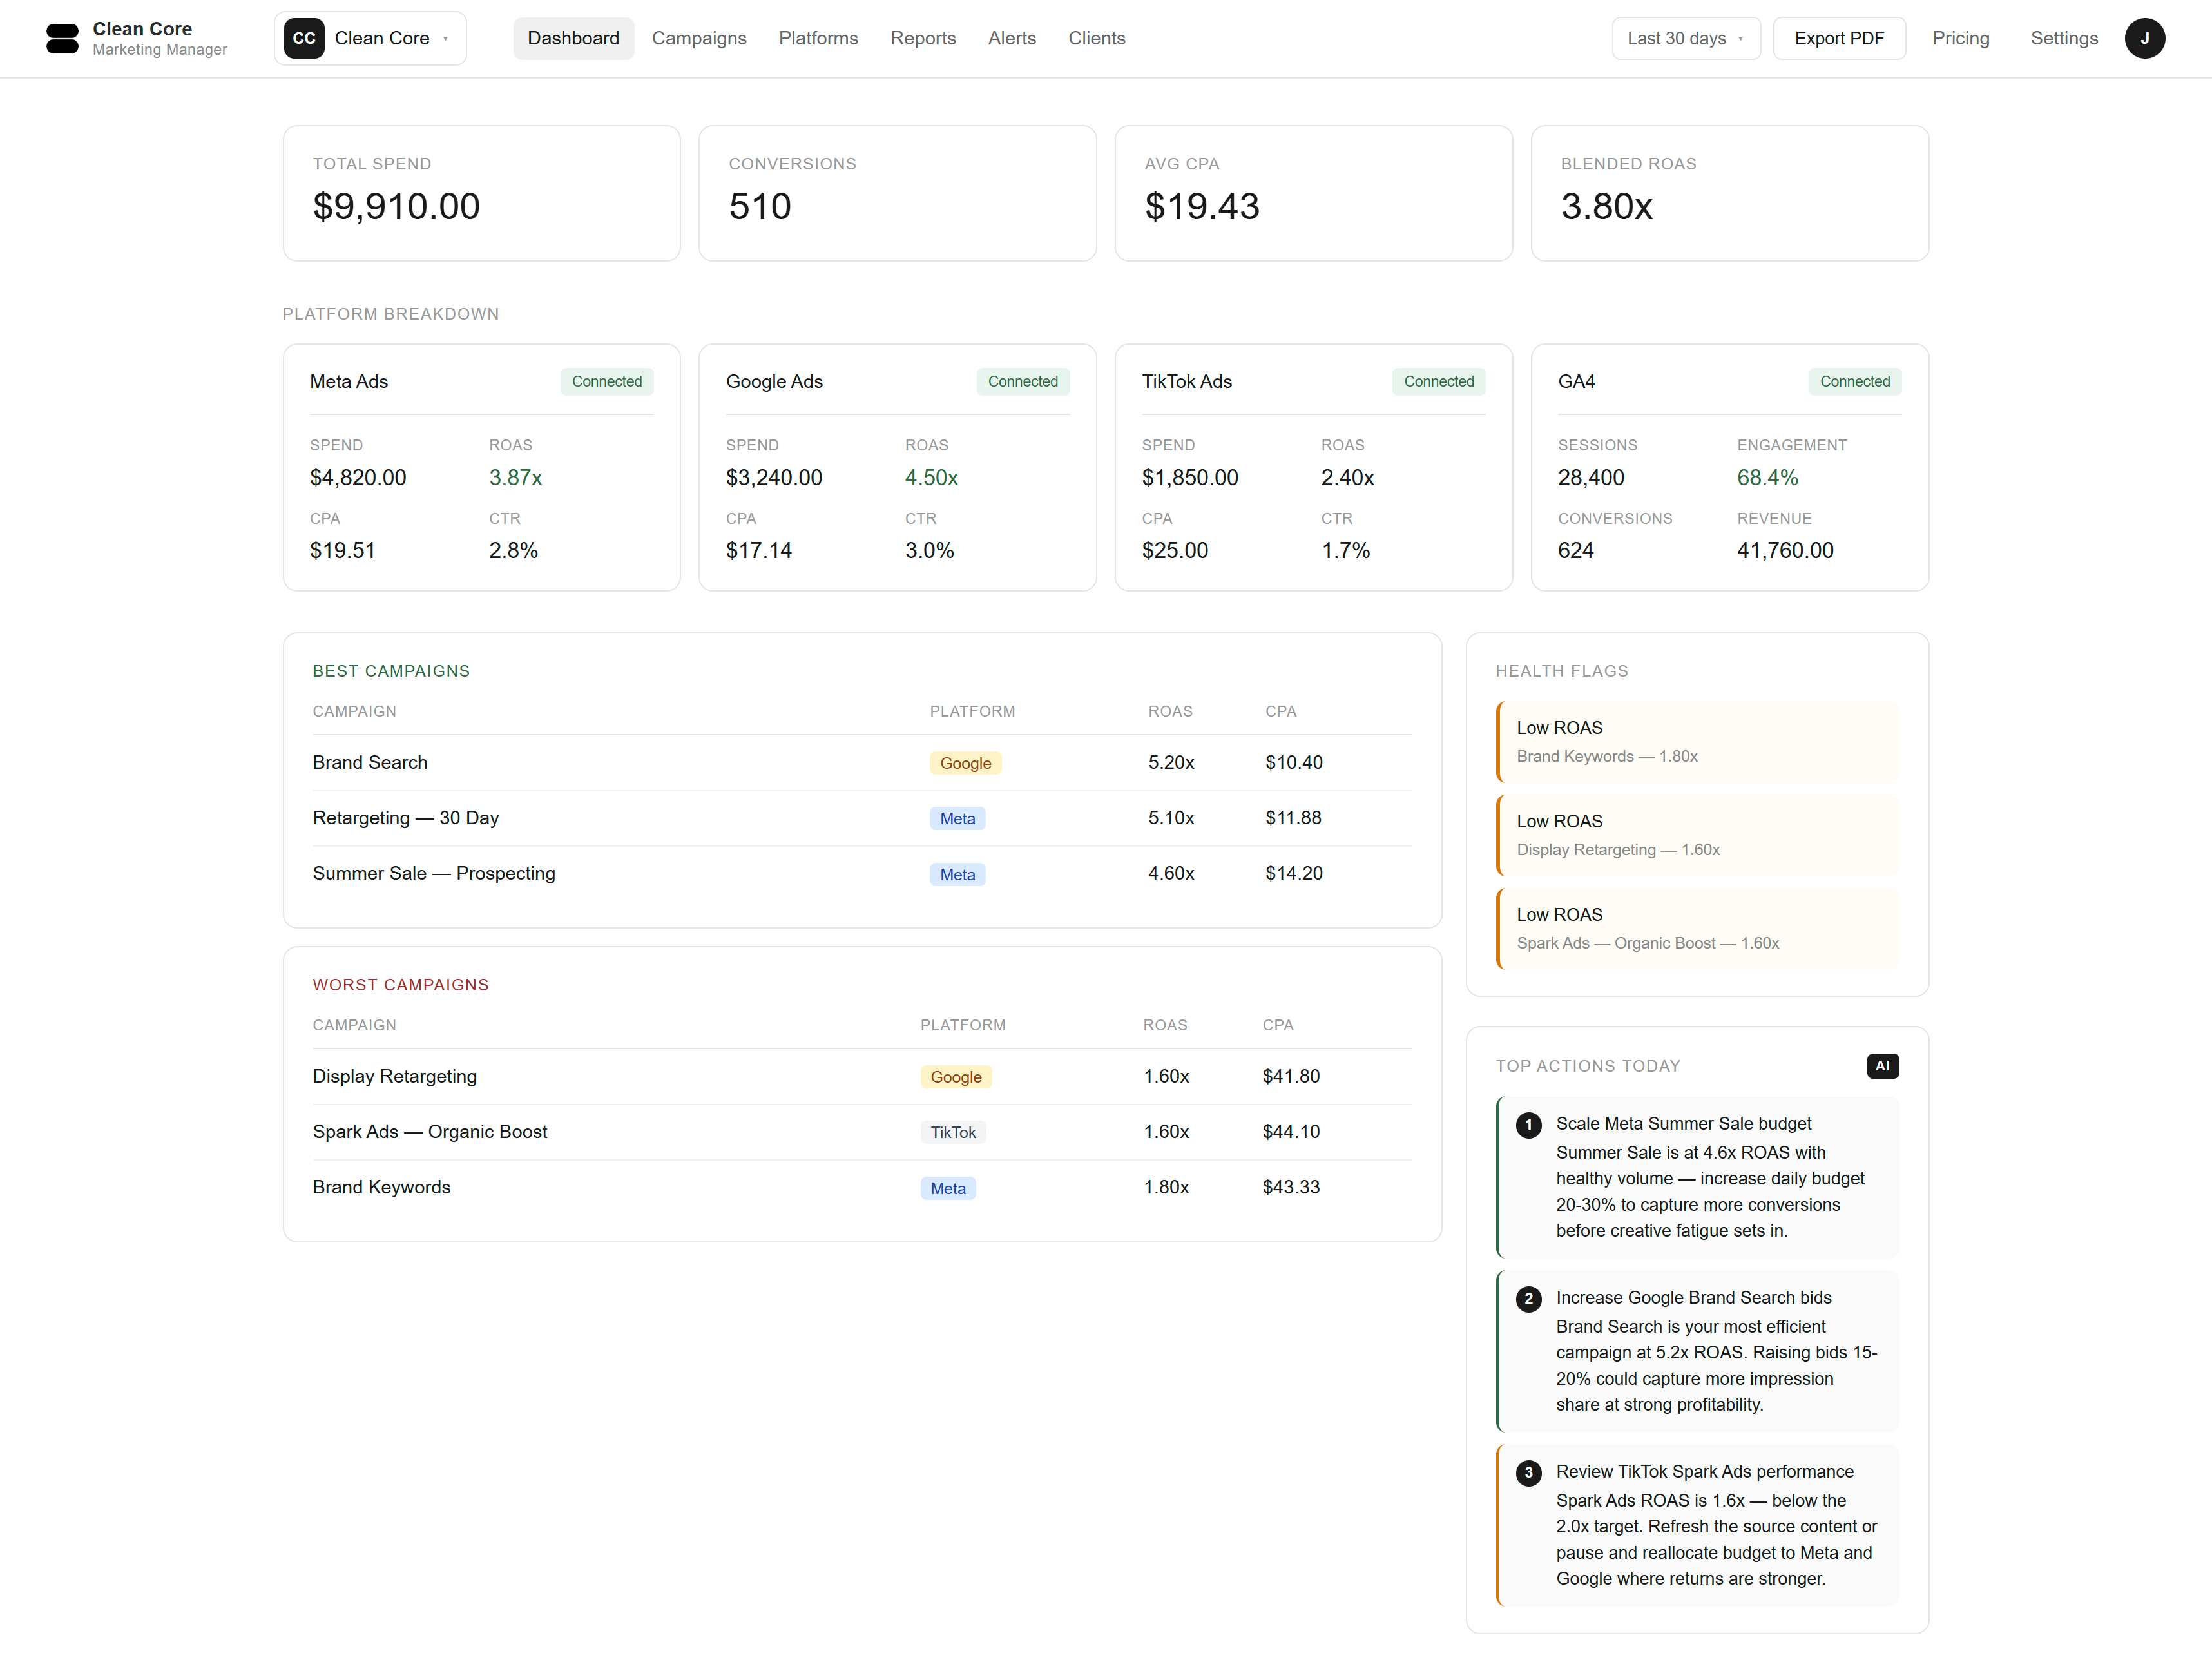Open the Last 30 days date range selector
Image resolution: width=2212 pixels, height=1680 pixels.
click(x=1685, y=38)
